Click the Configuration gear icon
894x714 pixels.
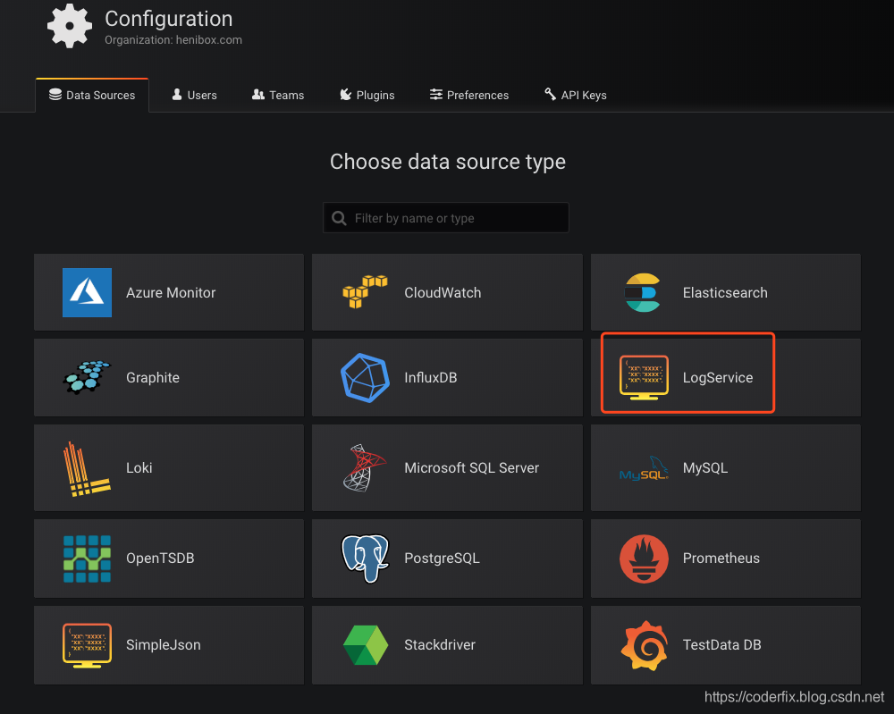pos(70,26)
